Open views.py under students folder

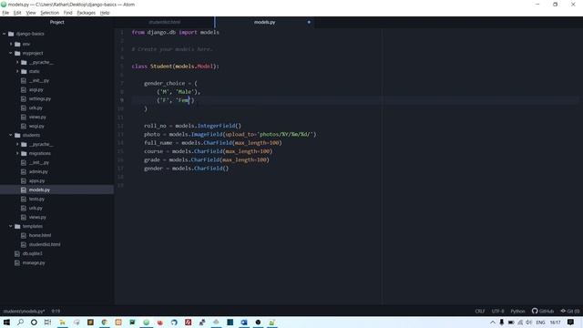(37, 217)
